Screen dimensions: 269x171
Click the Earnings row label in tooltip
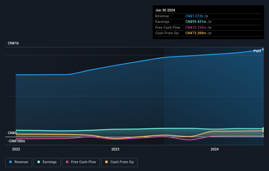pyautogui.click(x=162, y=22)
